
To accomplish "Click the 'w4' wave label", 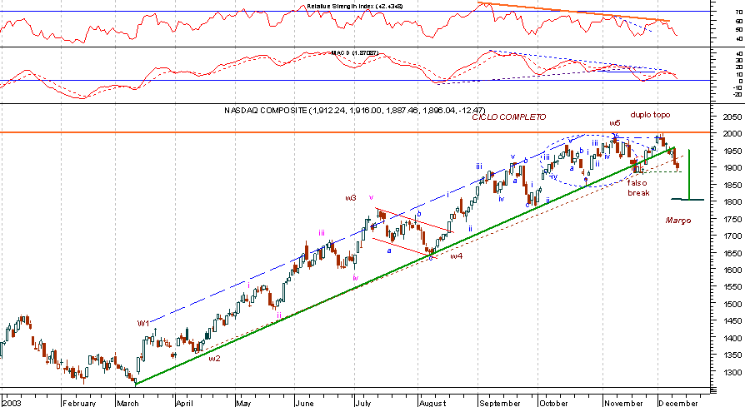I will click(x=456, y=256).
